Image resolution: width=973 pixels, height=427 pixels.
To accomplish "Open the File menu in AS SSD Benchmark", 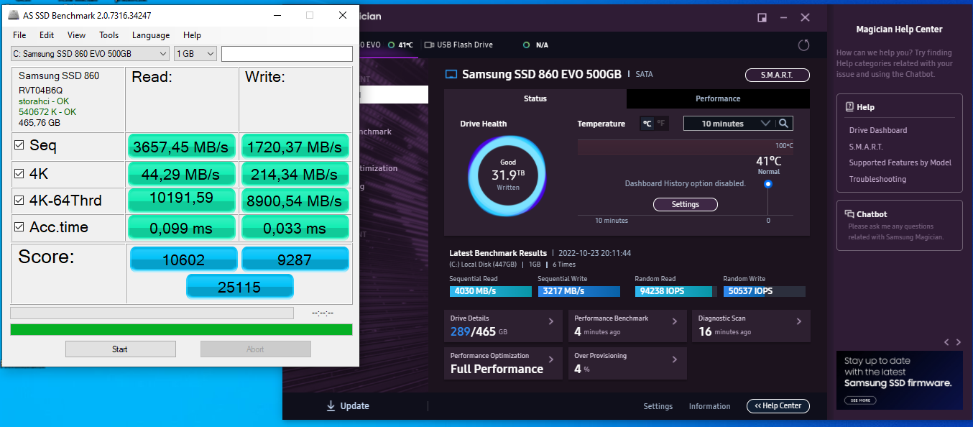I will (19, 35).
